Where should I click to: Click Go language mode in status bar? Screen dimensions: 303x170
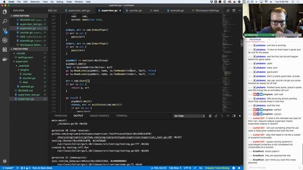click(201, 168)
